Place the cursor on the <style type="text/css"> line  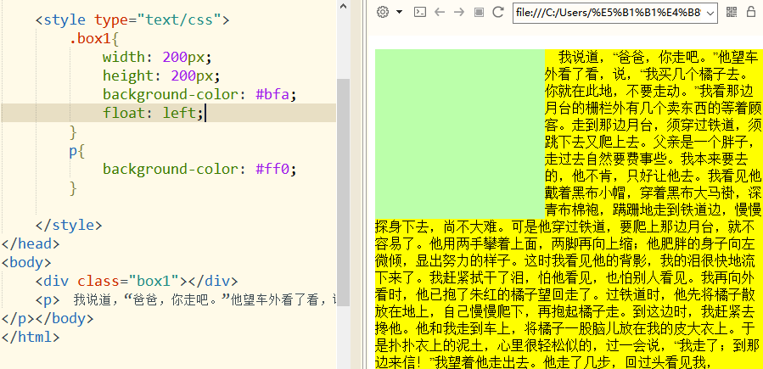132,20
